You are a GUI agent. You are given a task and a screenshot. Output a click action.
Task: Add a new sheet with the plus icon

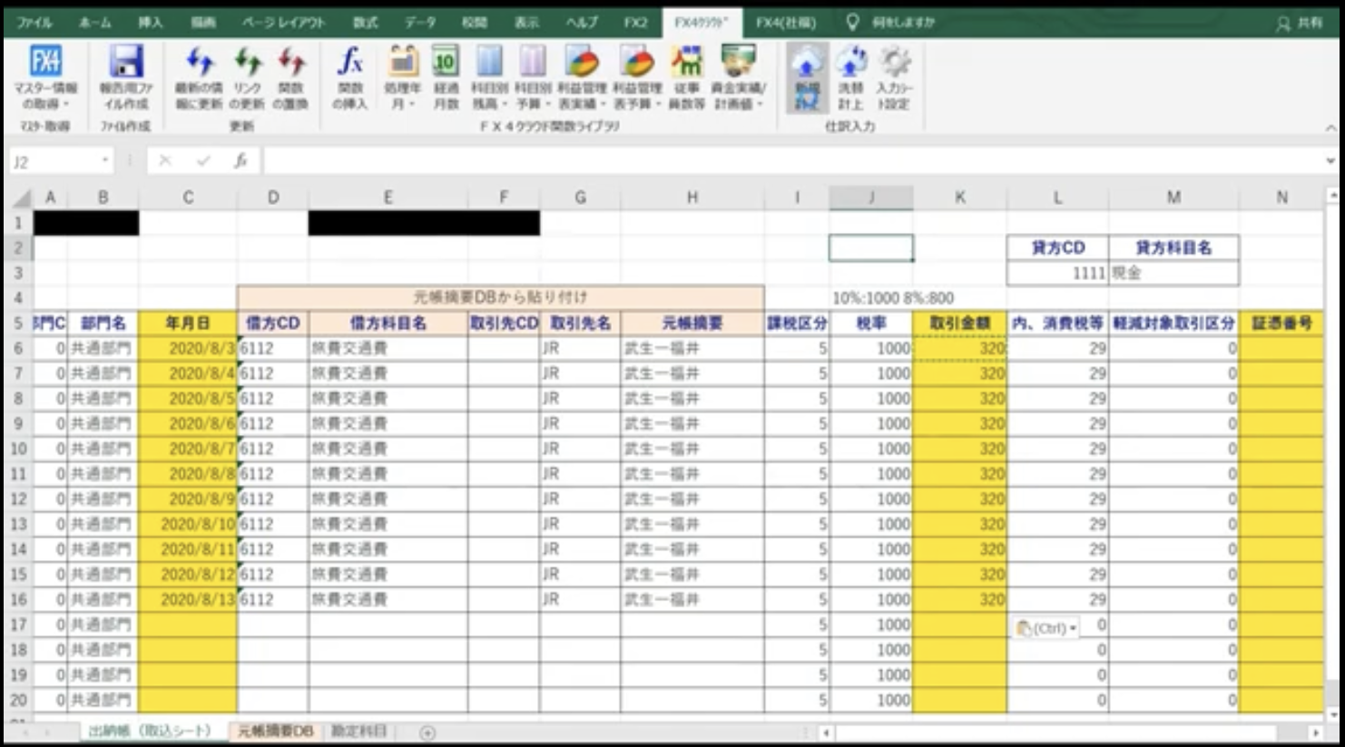(427, 732)
